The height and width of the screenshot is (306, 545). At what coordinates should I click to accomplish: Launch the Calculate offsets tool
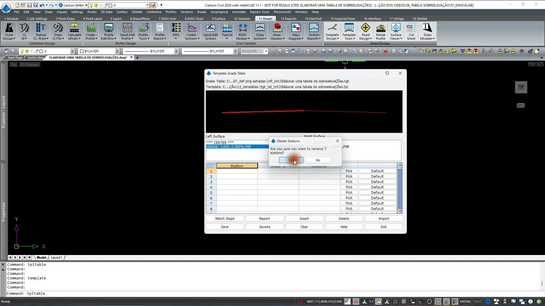tap(74, 32)
